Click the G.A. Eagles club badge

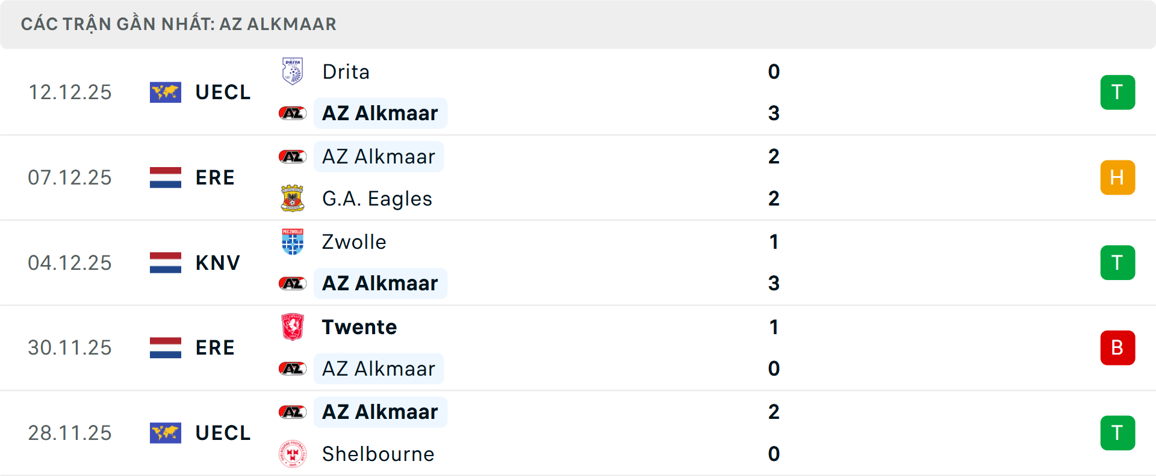click(292, 198)
